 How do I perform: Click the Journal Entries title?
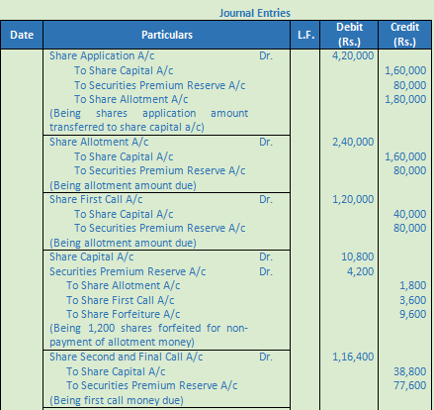click(x=255, y=13)
